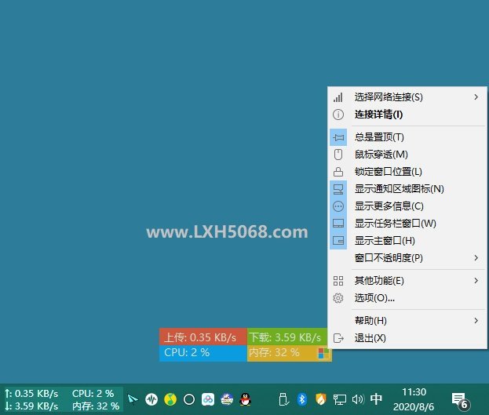Open the notification center with badge 6
Image resolution: width=489 pixels, height=415 pixels.
(x=461, y=401)
